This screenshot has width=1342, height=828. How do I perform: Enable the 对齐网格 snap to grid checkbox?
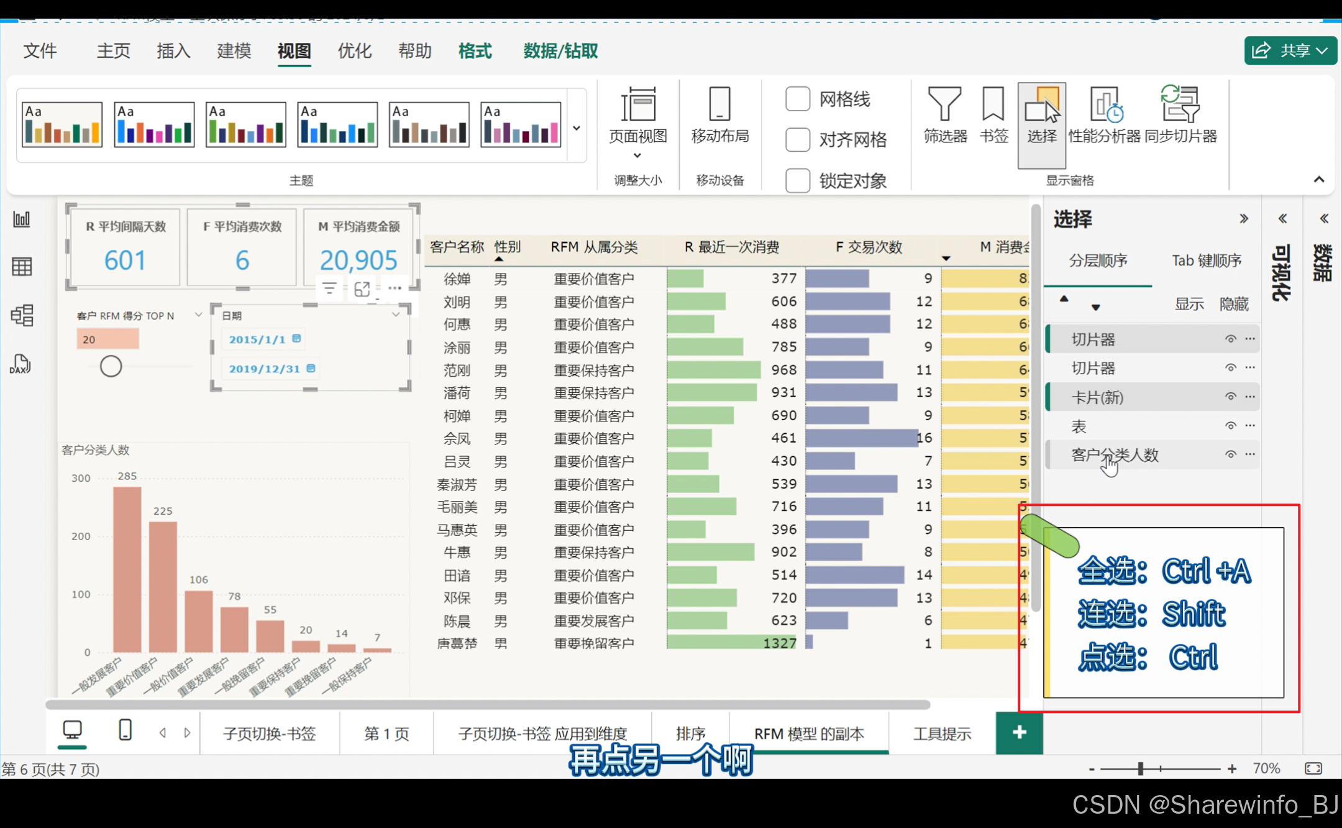coord(798,140)
